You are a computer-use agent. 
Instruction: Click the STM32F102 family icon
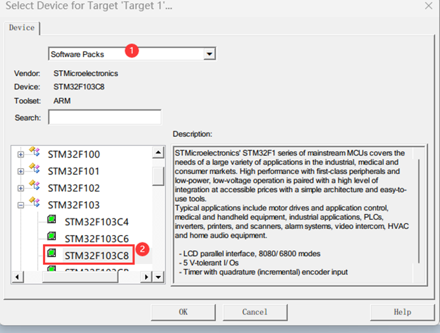(34, 185)
